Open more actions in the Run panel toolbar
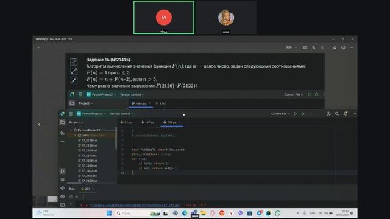The height and width of the screenshot is (219, 390). pyautogui.click(x=83, y=196)
